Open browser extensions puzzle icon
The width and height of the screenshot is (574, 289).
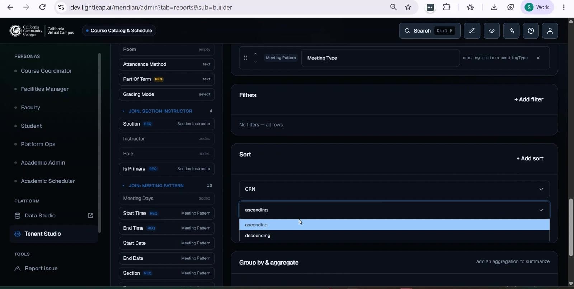click(x=447, y=7)
